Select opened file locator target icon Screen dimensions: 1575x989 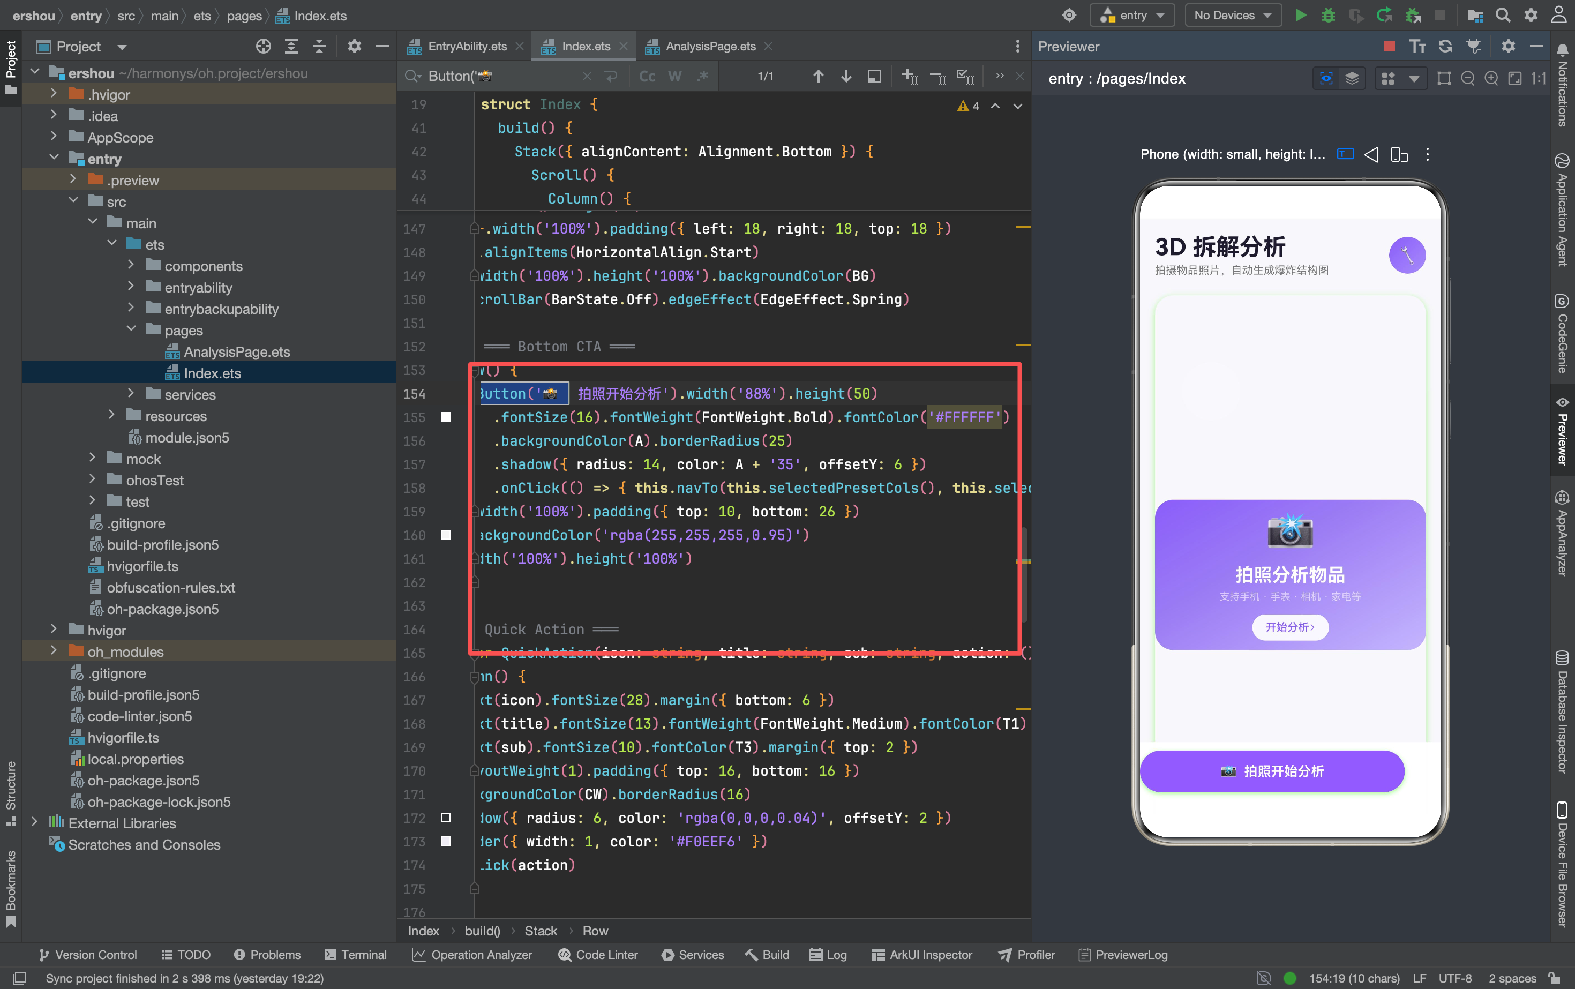(x=263, y=47)
